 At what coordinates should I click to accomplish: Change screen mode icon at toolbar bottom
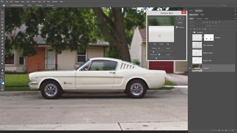2,90
